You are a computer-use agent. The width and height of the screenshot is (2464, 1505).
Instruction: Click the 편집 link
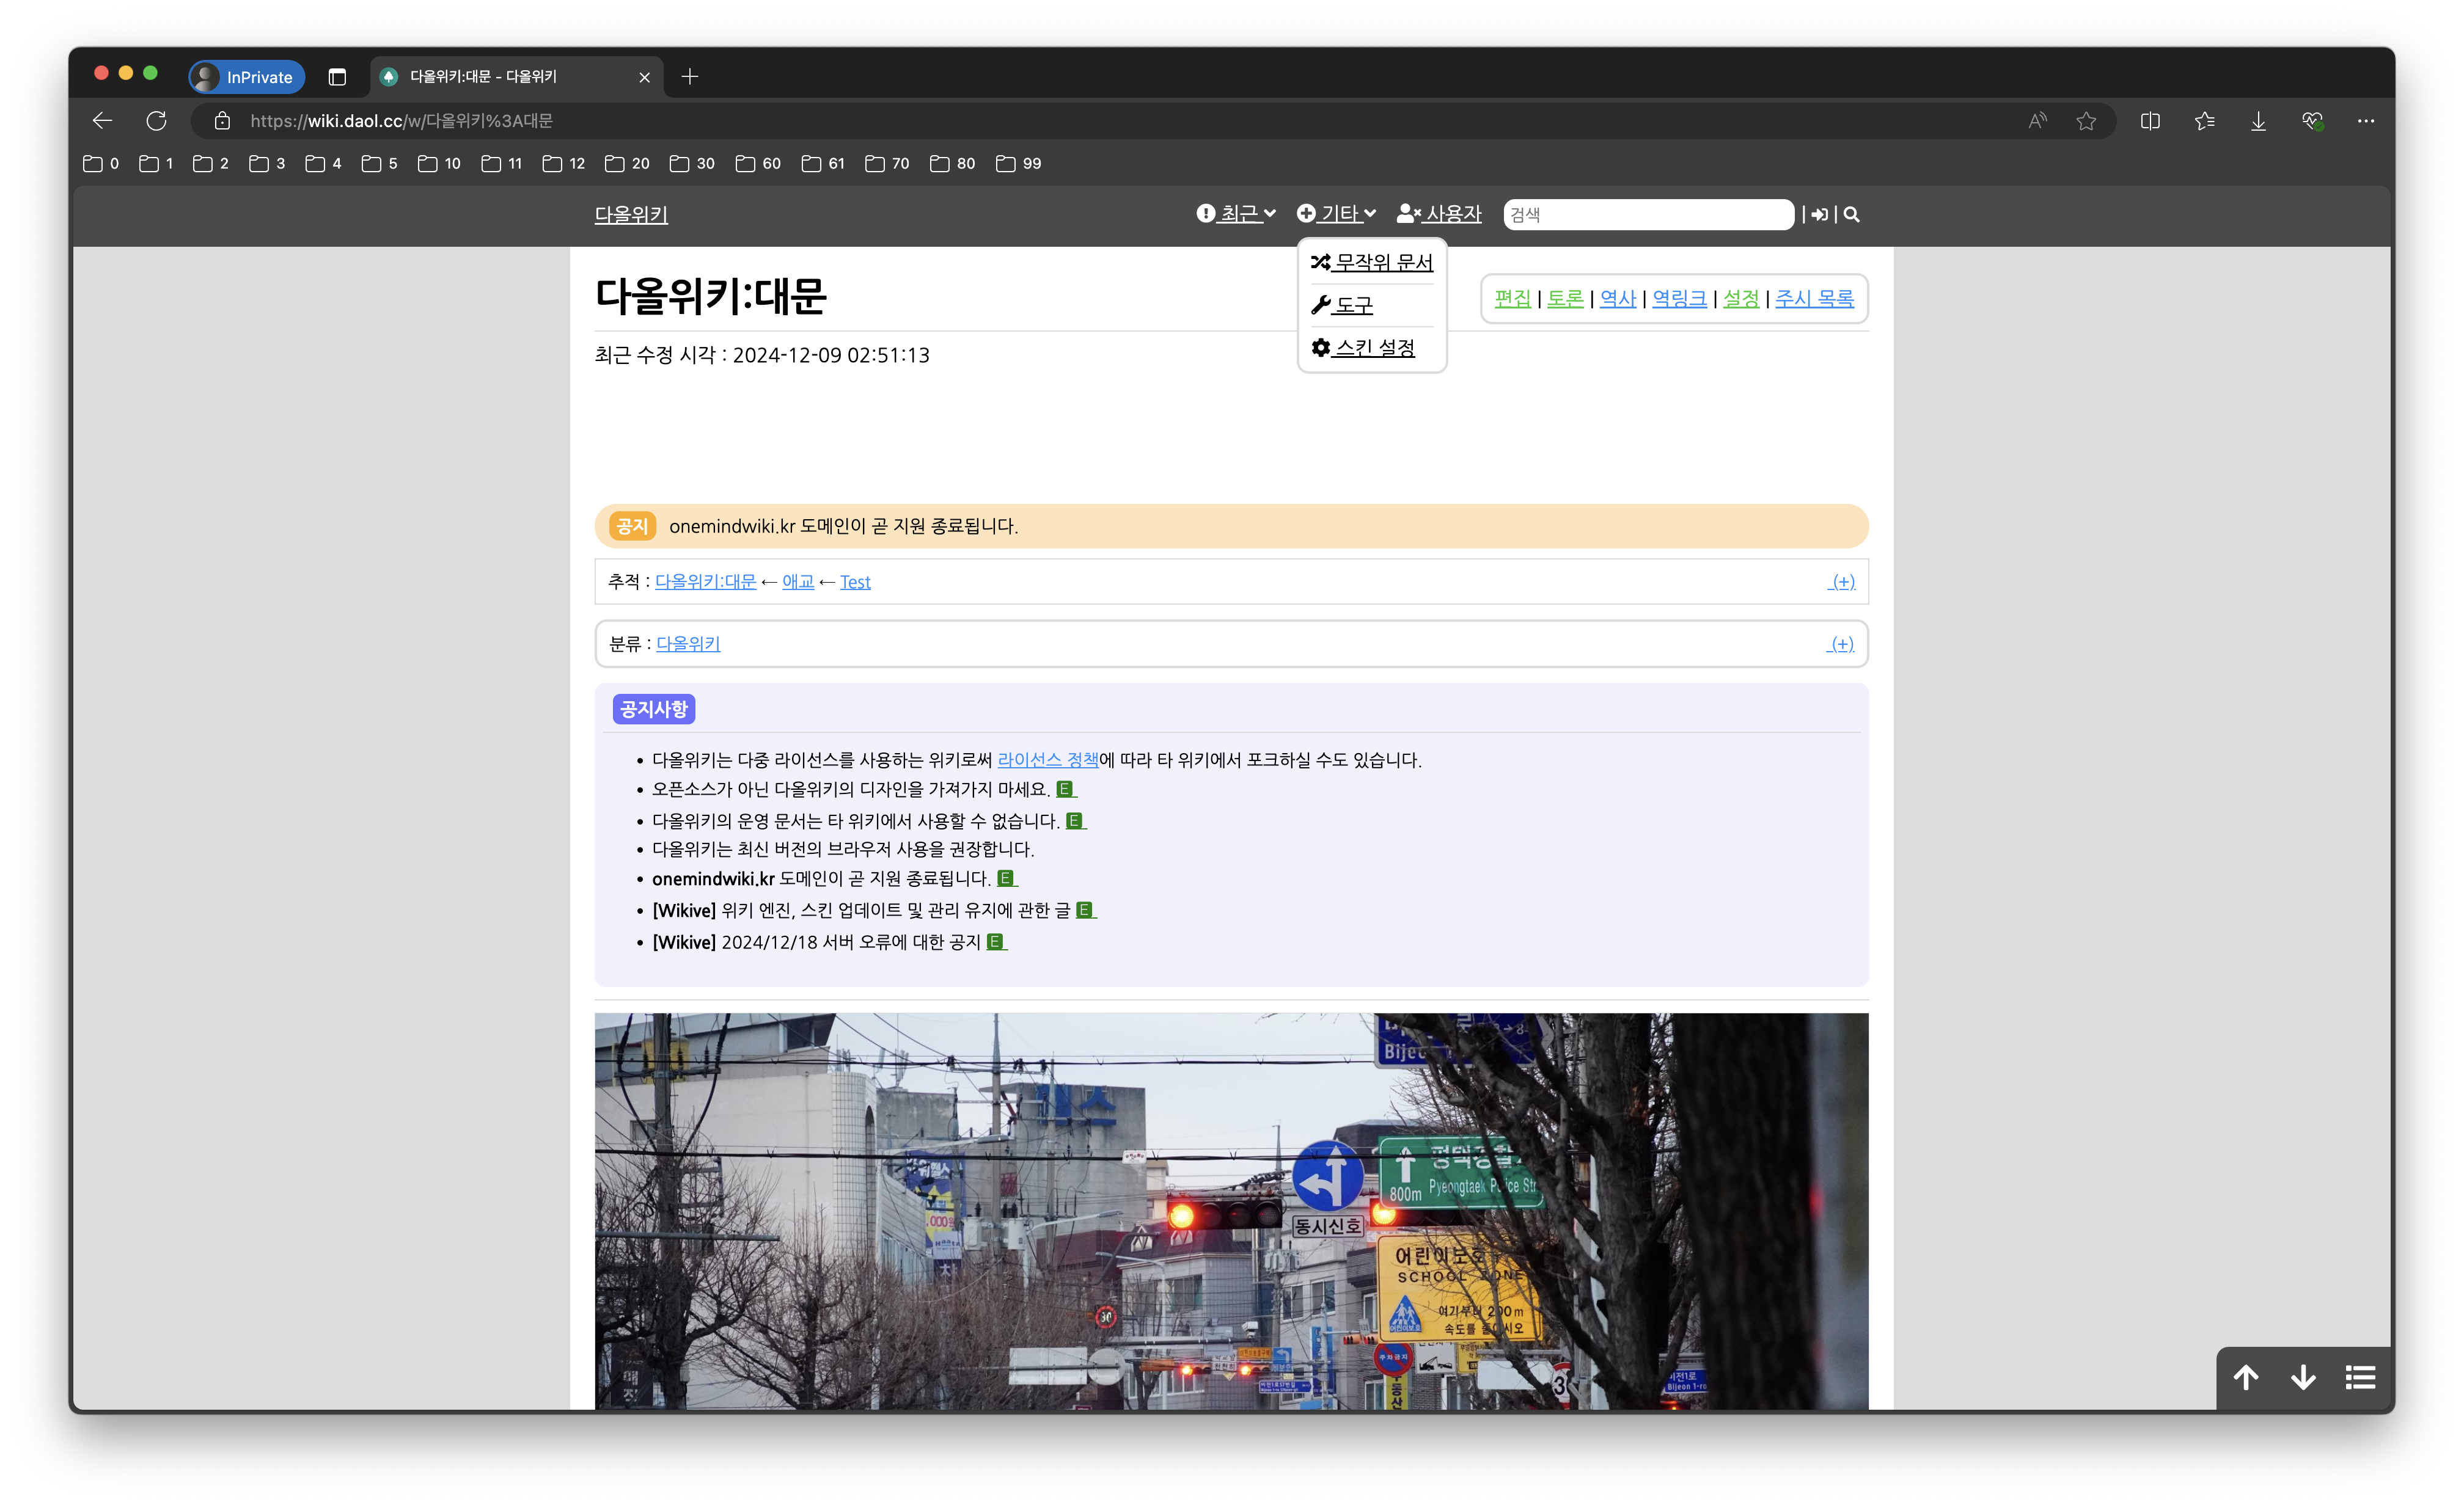point(1513,298)
